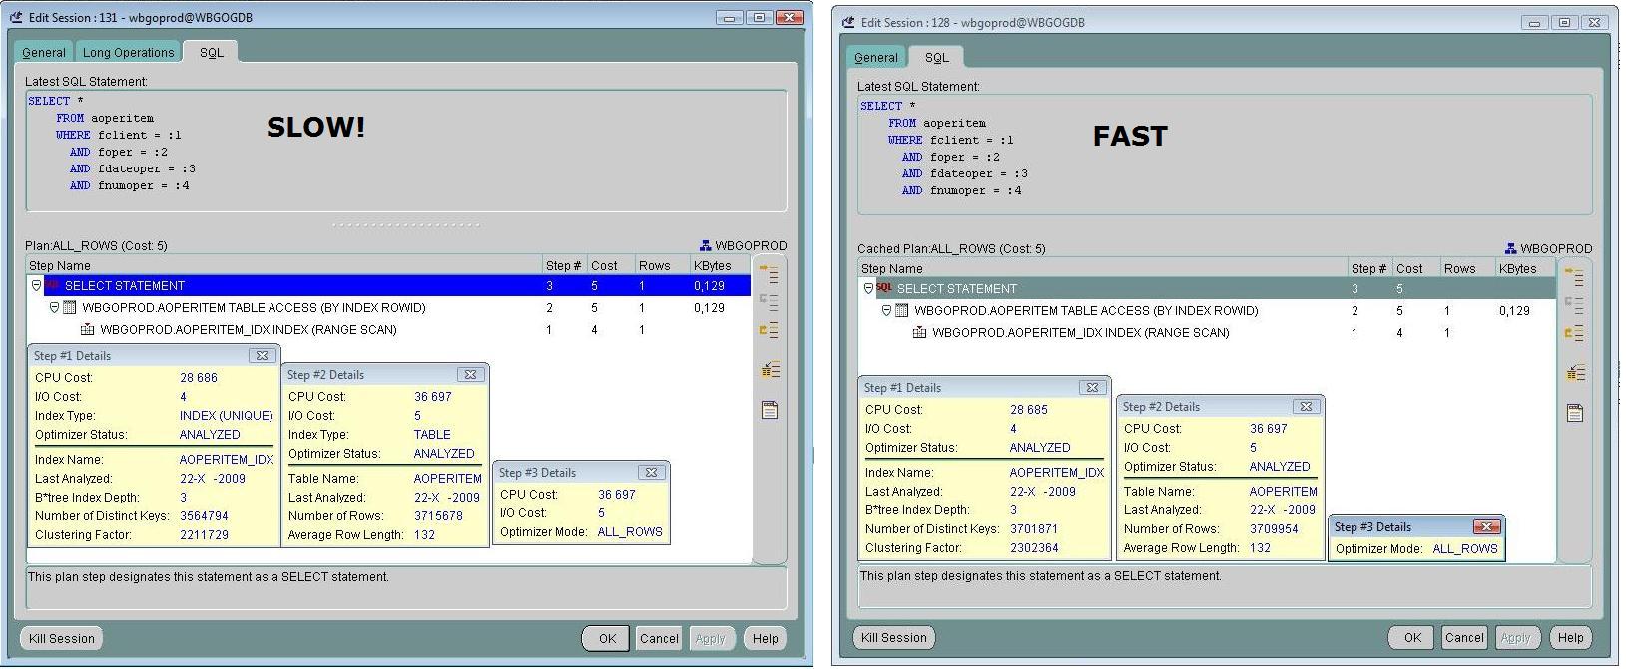Click the notes page icon in session 128 toolbar
The image size is (1626, 669).
(1574, 413)
